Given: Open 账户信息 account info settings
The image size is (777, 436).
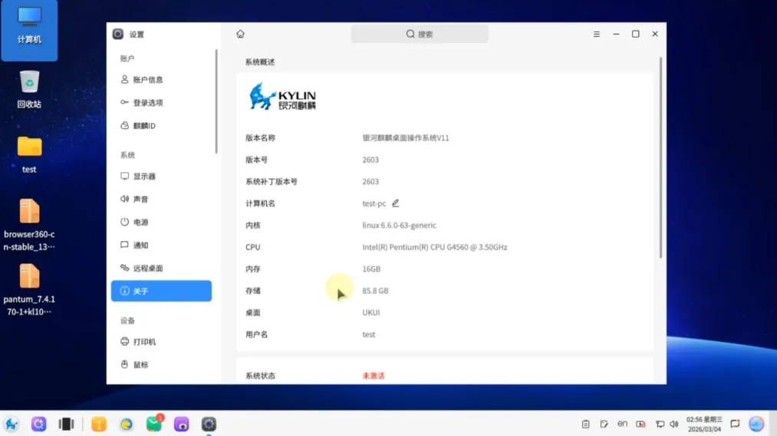Looking at the screenshot, I should coord(162,79).
